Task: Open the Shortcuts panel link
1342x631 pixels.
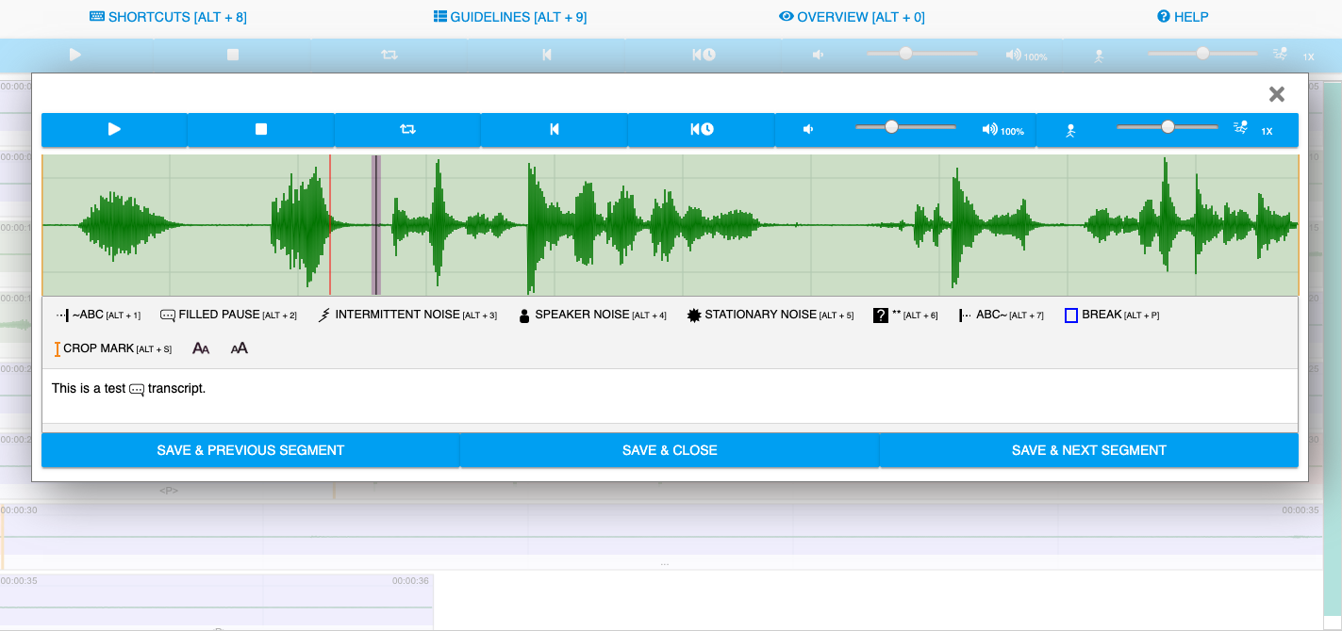Action: (x=168, y=17)
